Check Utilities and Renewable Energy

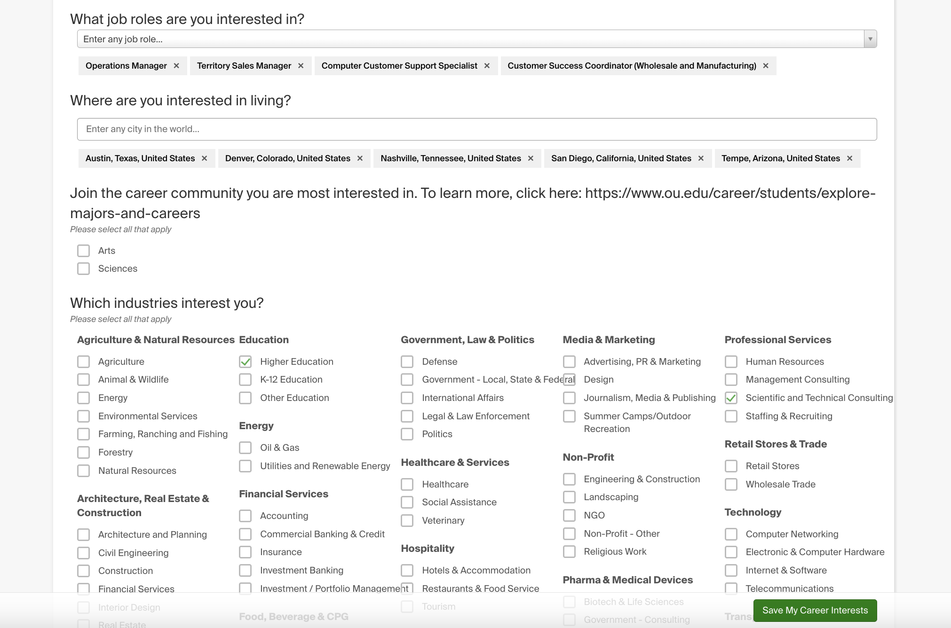coord(246,466)
